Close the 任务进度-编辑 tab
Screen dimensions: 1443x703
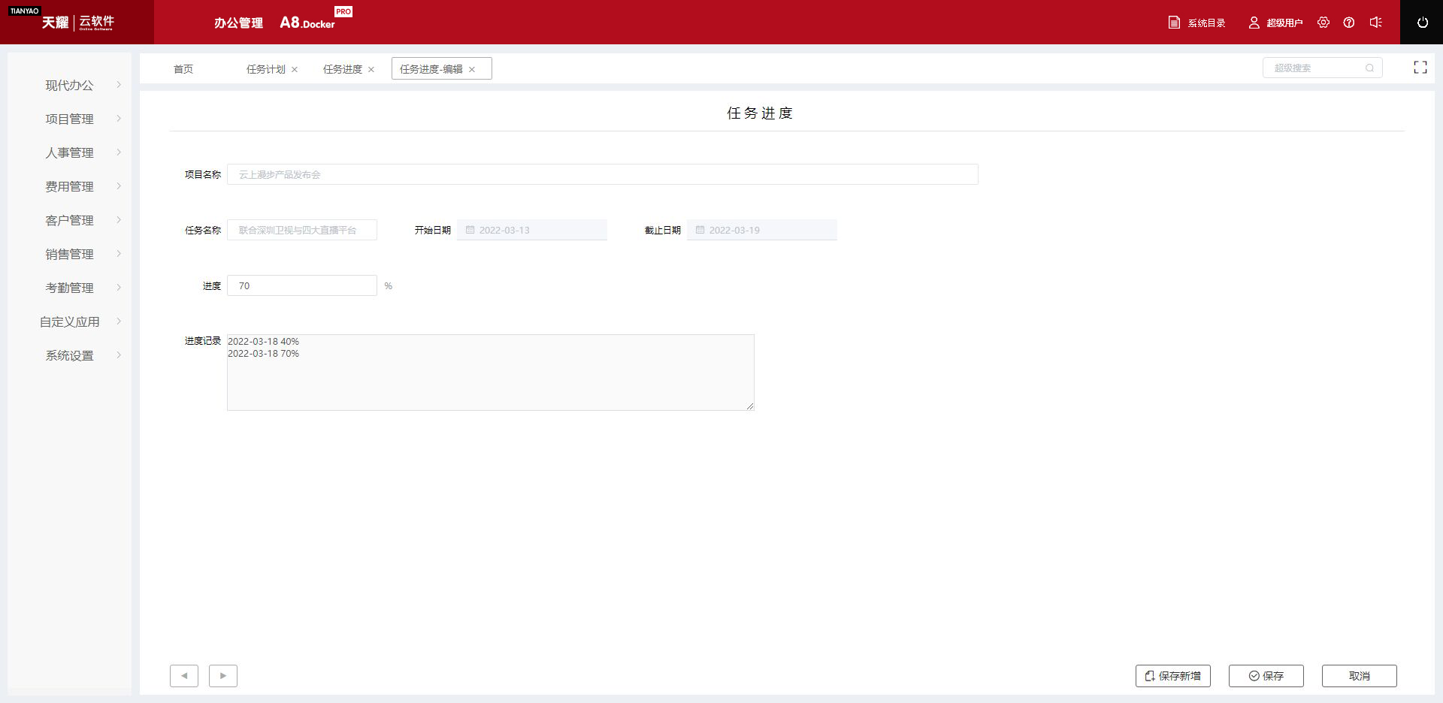[472, 70]
